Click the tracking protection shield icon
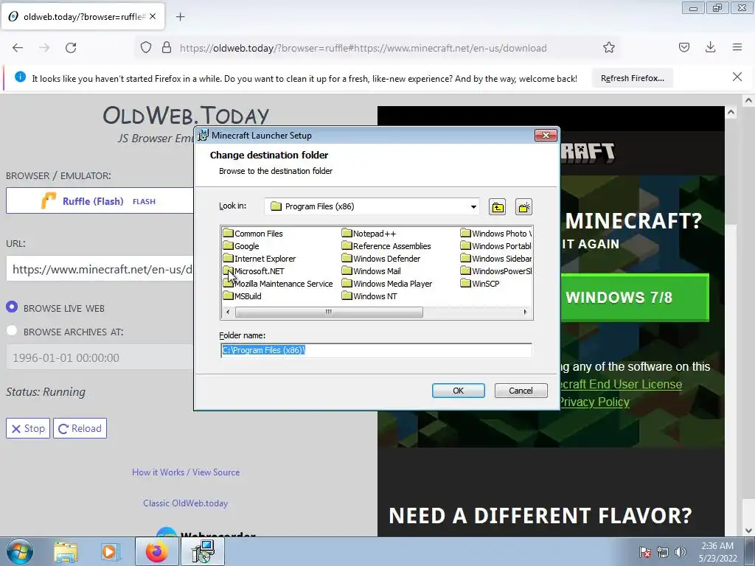 (146, 48)
